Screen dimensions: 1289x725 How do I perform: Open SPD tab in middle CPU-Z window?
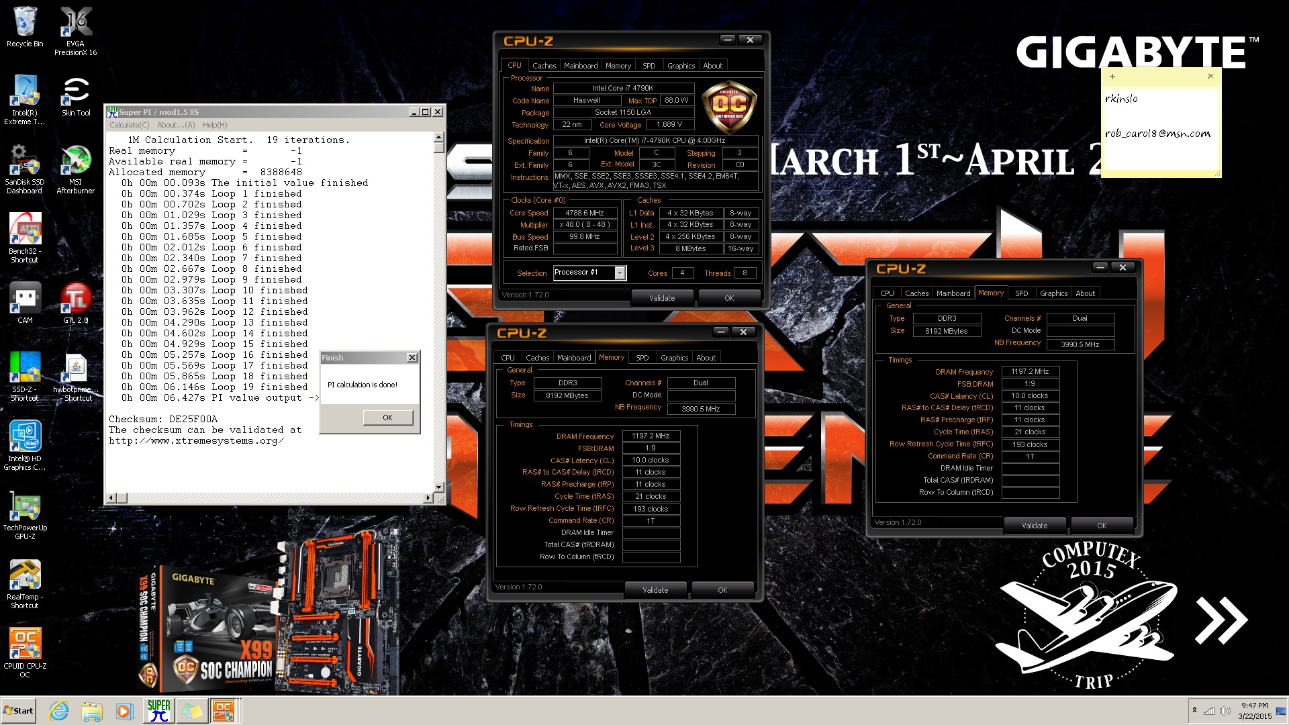(x=642, y=358)
